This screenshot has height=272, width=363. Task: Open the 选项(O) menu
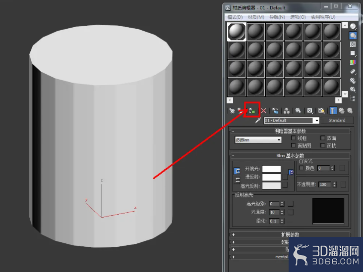point(298,17)
